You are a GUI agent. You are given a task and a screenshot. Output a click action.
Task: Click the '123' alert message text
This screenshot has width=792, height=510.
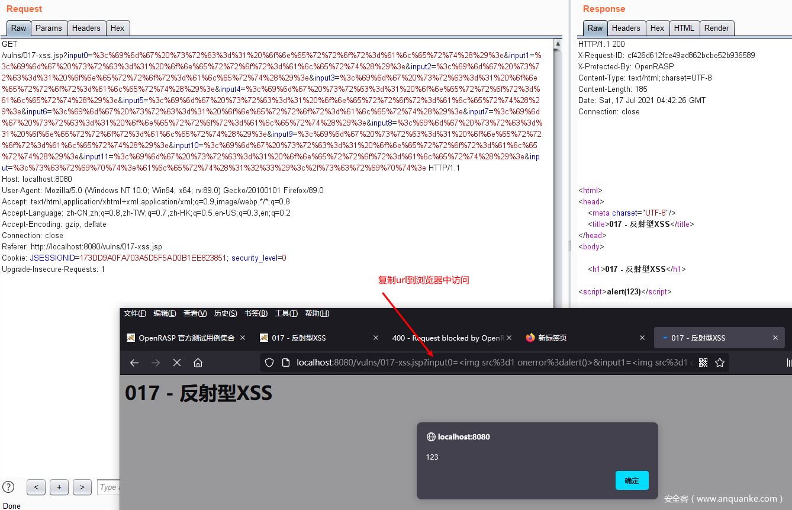point(432,457)
